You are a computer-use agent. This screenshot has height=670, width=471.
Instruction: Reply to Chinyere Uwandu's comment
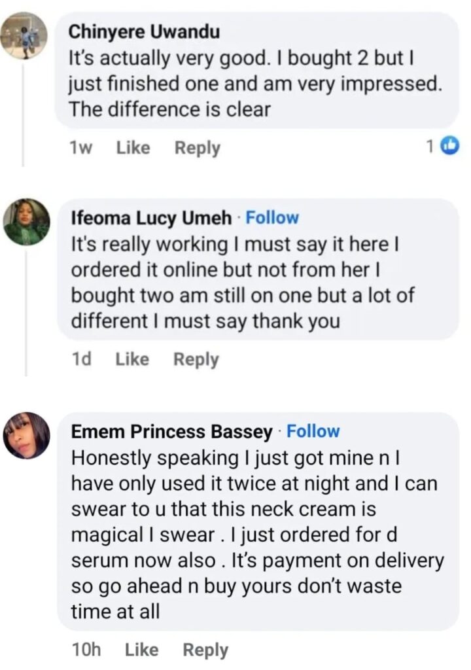pyautogui.click(x=197, y=148)
